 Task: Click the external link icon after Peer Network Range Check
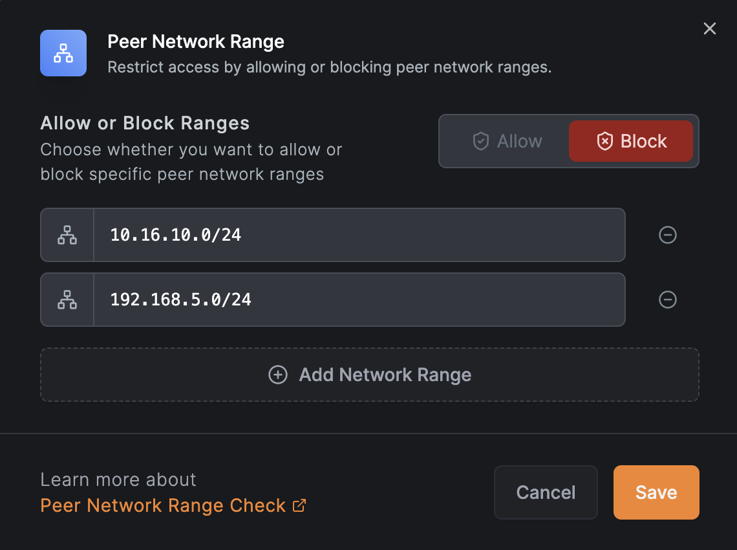tap(299, 505)
